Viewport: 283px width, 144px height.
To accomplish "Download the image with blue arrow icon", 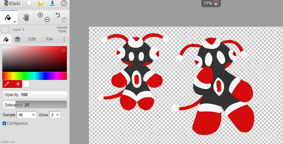I will pos(52,3).
